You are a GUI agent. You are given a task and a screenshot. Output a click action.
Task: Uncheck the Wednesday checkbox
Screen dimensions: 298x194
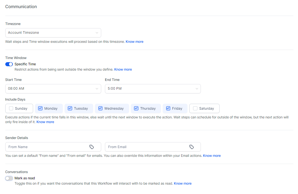coord(100,108)
